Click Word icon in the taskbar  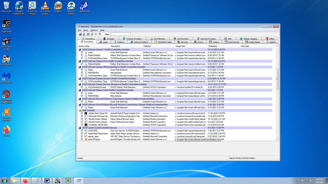(47, 181)
